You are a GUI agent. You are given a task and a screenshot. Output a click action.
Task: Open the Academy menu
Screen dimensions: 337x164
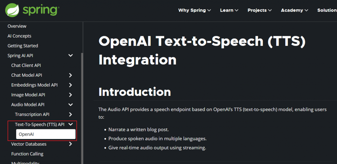coord(295,10)
